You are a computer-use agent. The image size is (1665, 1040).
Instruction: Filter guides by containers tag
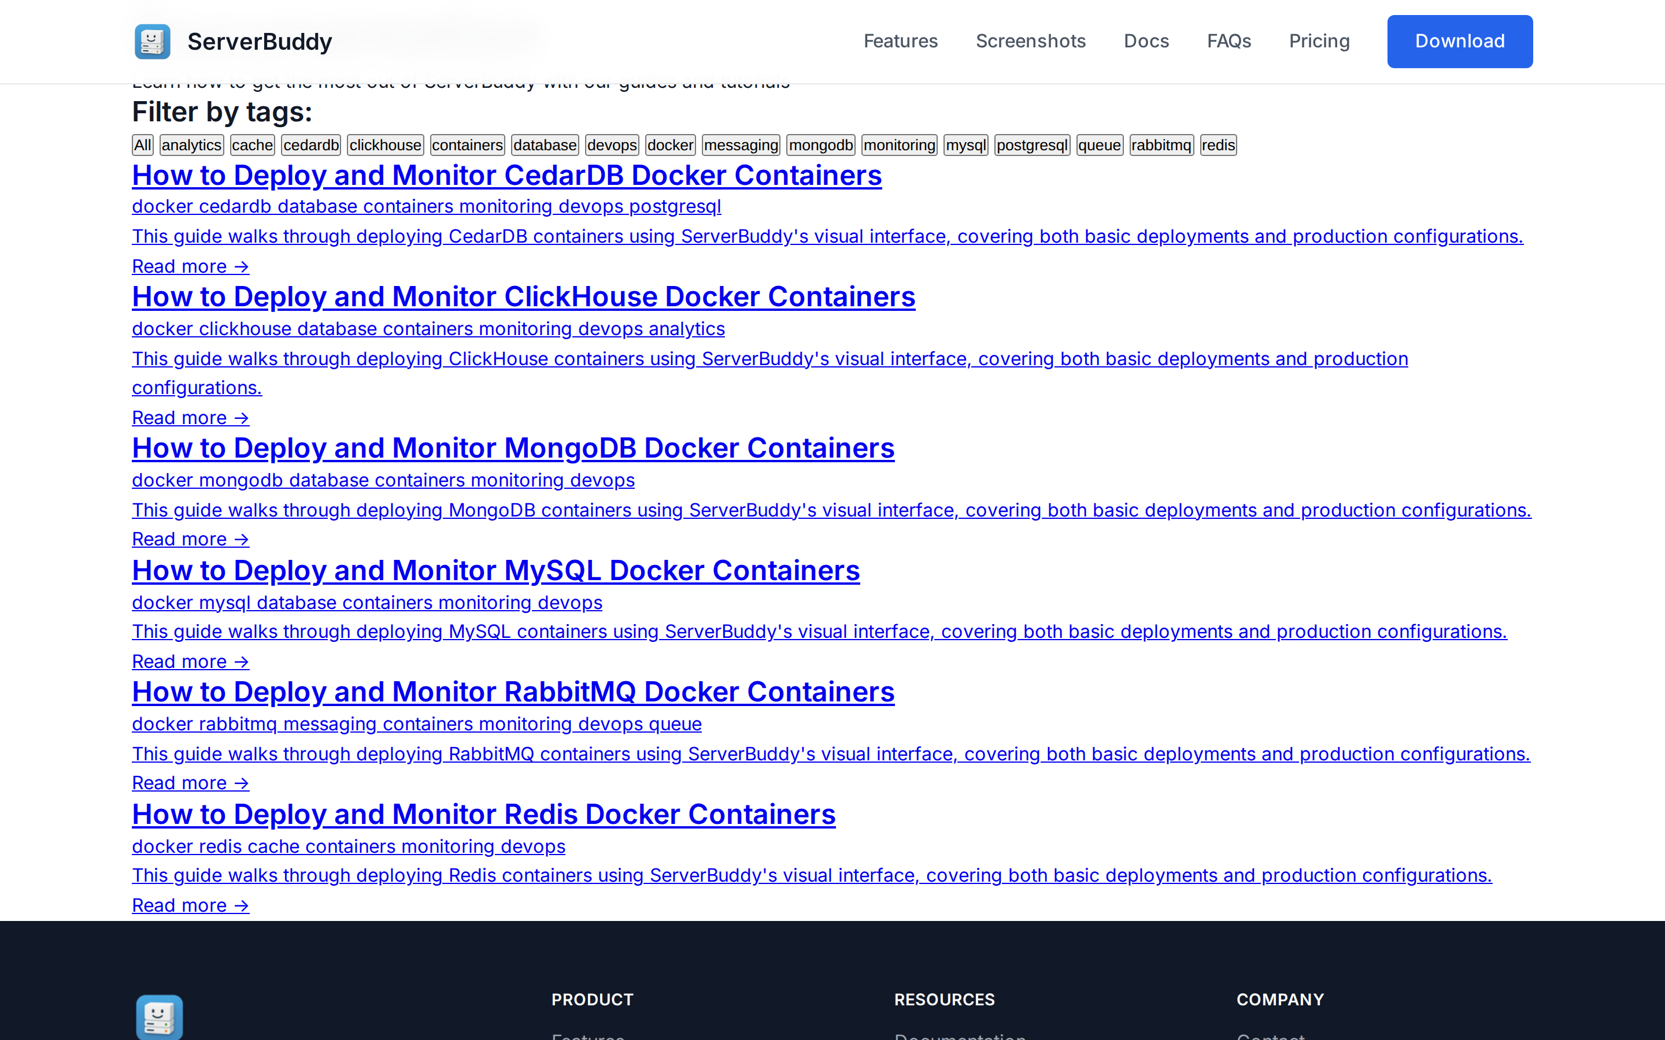(x=467, y=145)
